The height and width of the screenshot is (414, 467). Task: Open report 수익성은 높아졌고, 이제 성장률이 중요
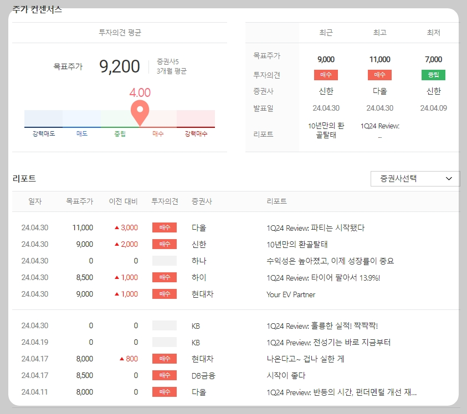click(x=330, y=261)
